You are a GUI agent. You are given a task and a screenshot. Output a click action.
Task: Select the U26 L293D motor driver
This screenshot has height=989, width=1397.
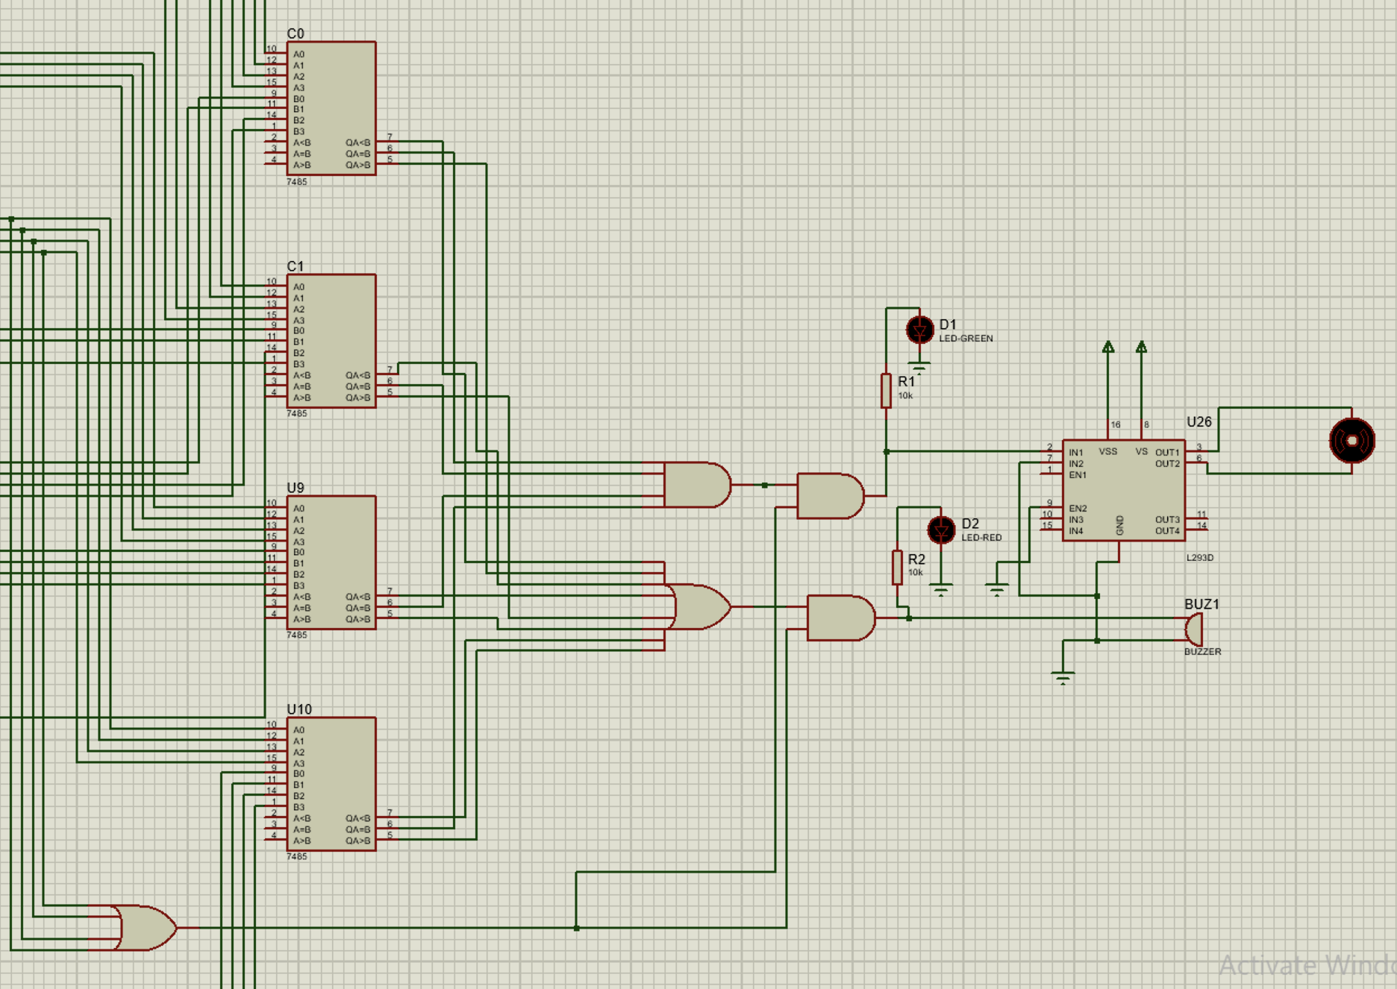click(1124, 490)
